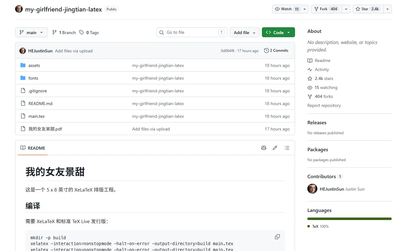Click the 我的女友景甜.pdf file icon
395x251 pixels.
click(x=23, y=129)
